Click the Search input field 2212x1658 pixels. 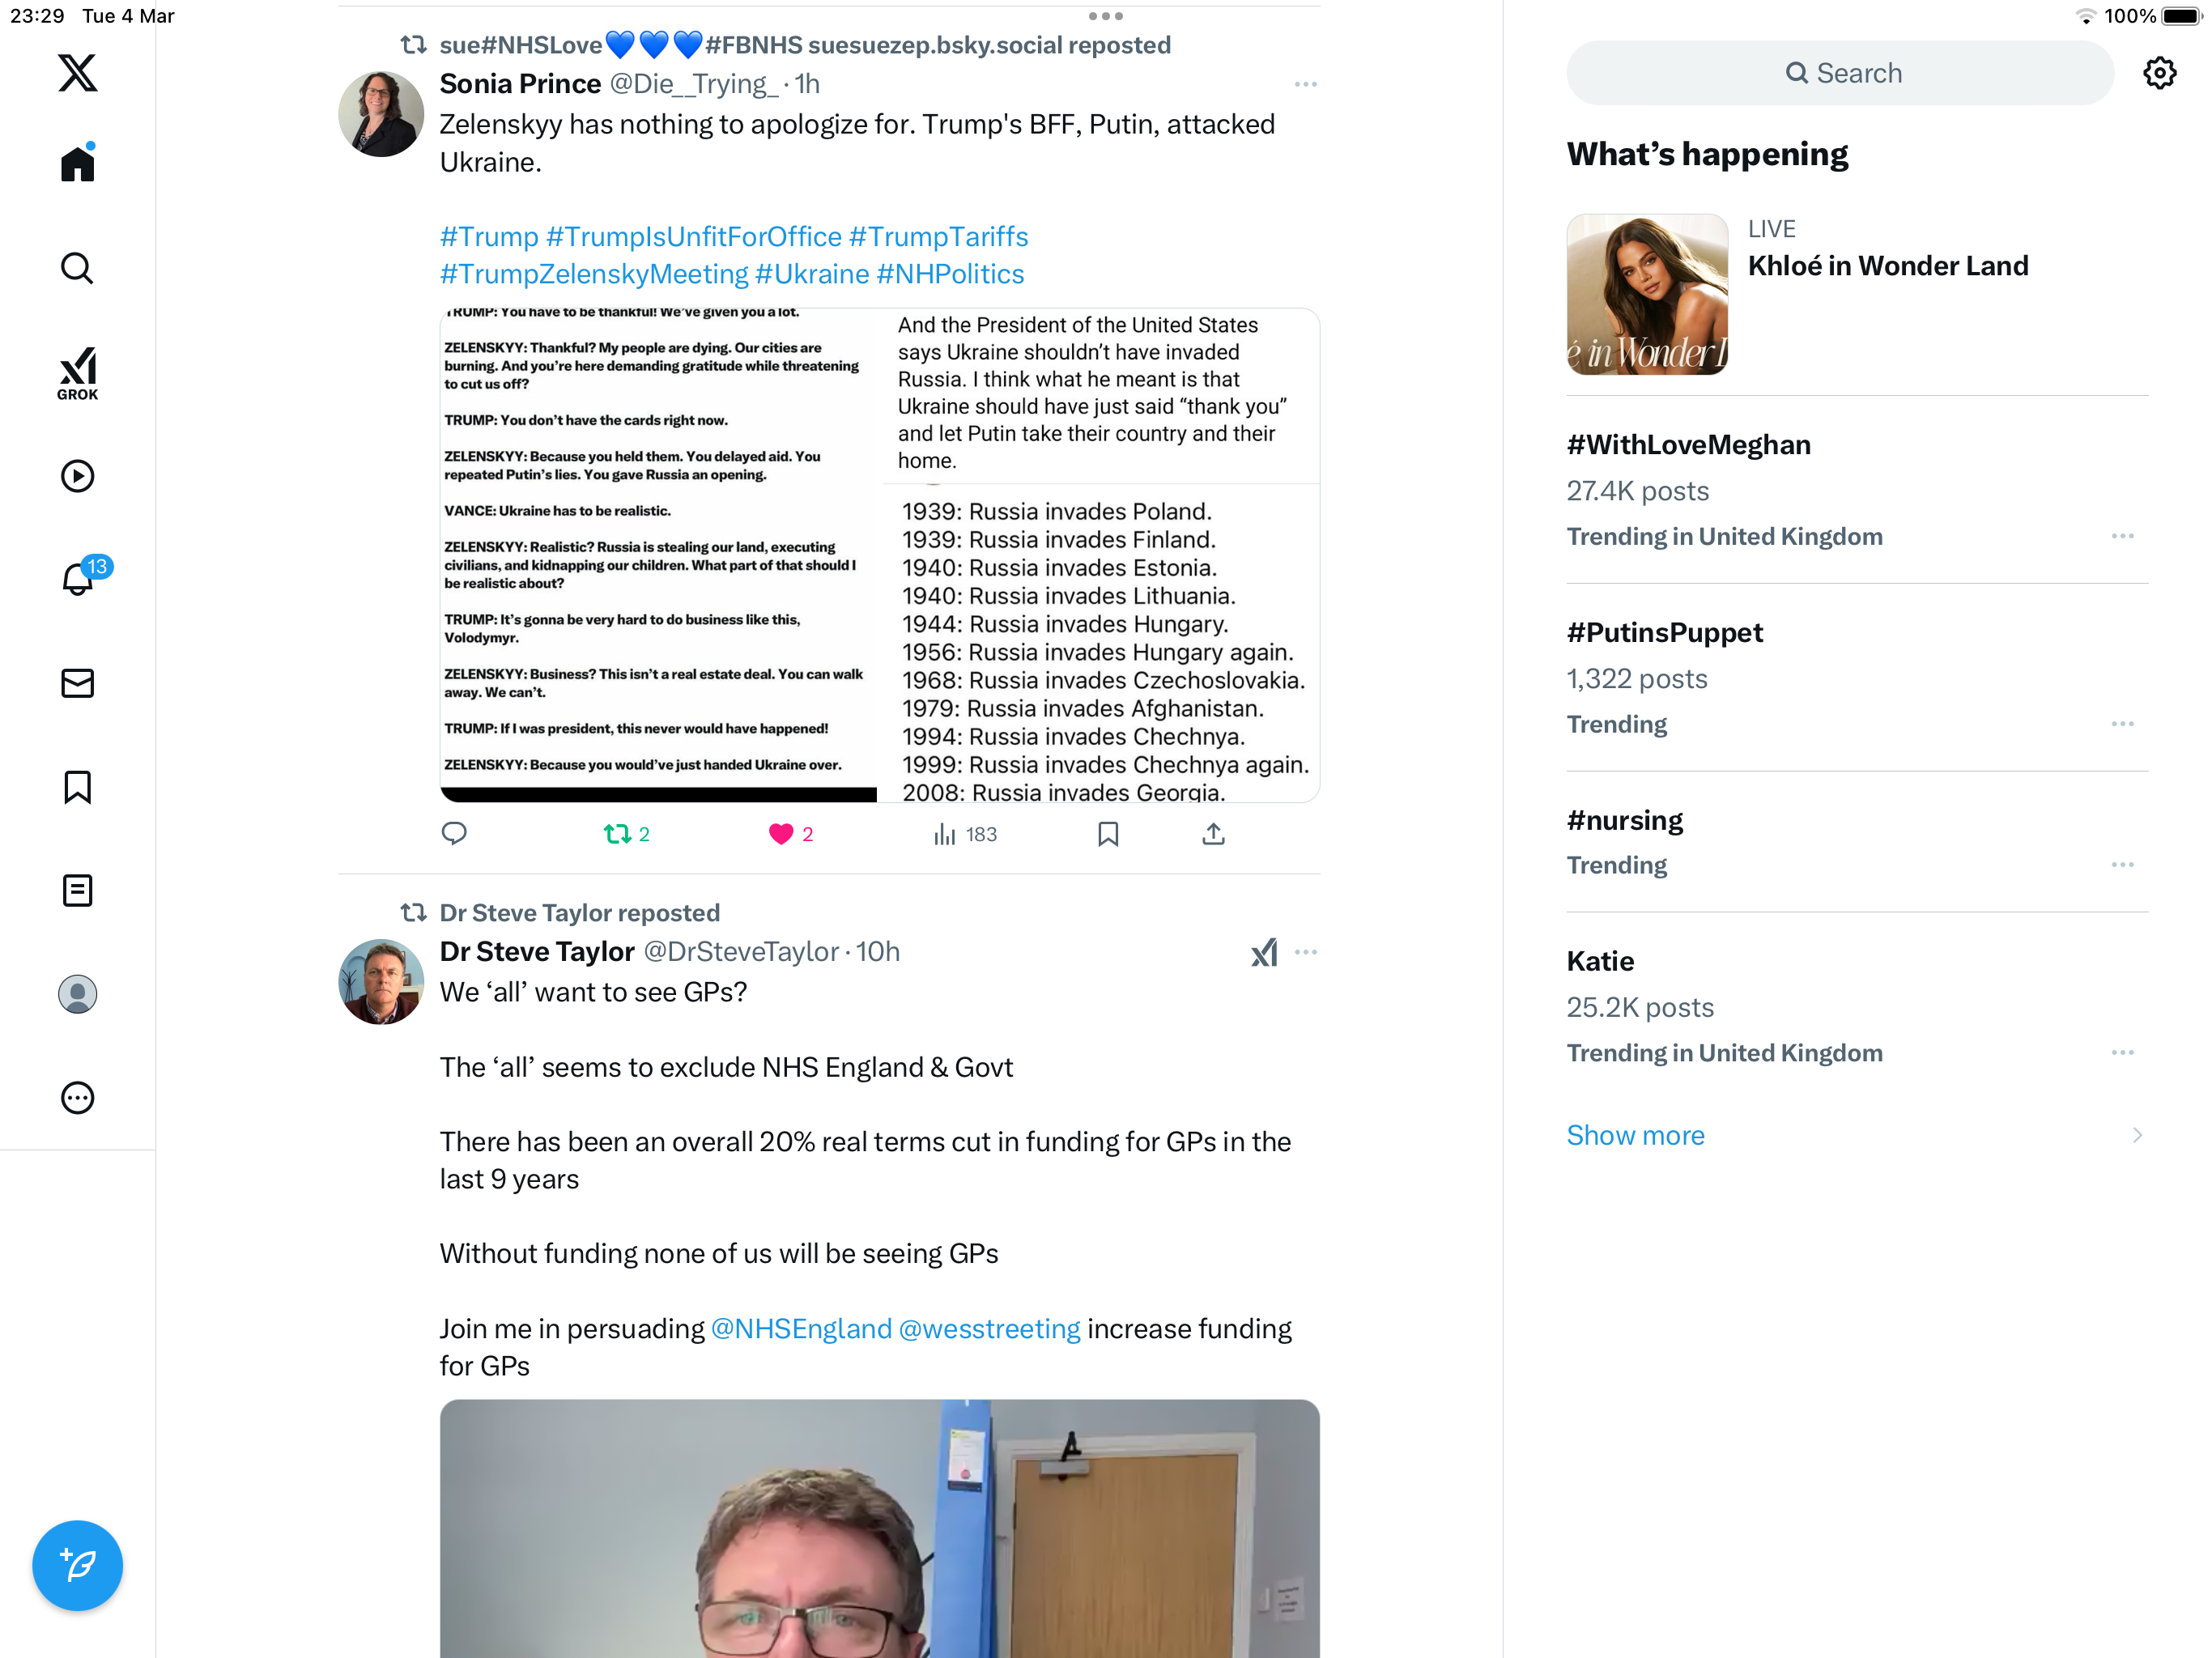(1840, 73)
